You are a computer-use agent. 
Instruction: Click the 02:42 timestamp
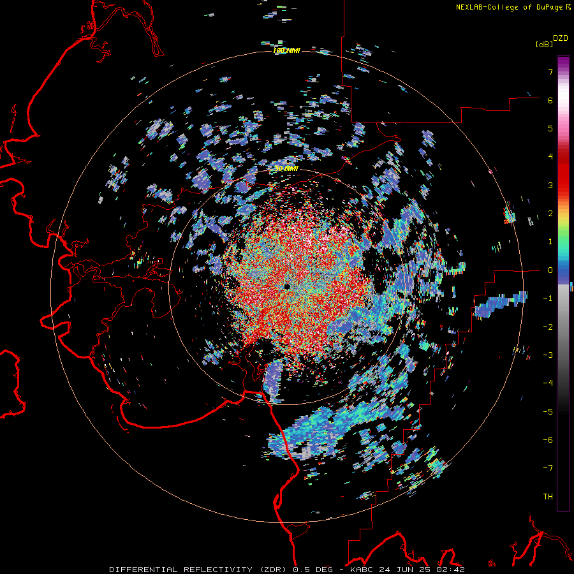[x=451, y=570]
